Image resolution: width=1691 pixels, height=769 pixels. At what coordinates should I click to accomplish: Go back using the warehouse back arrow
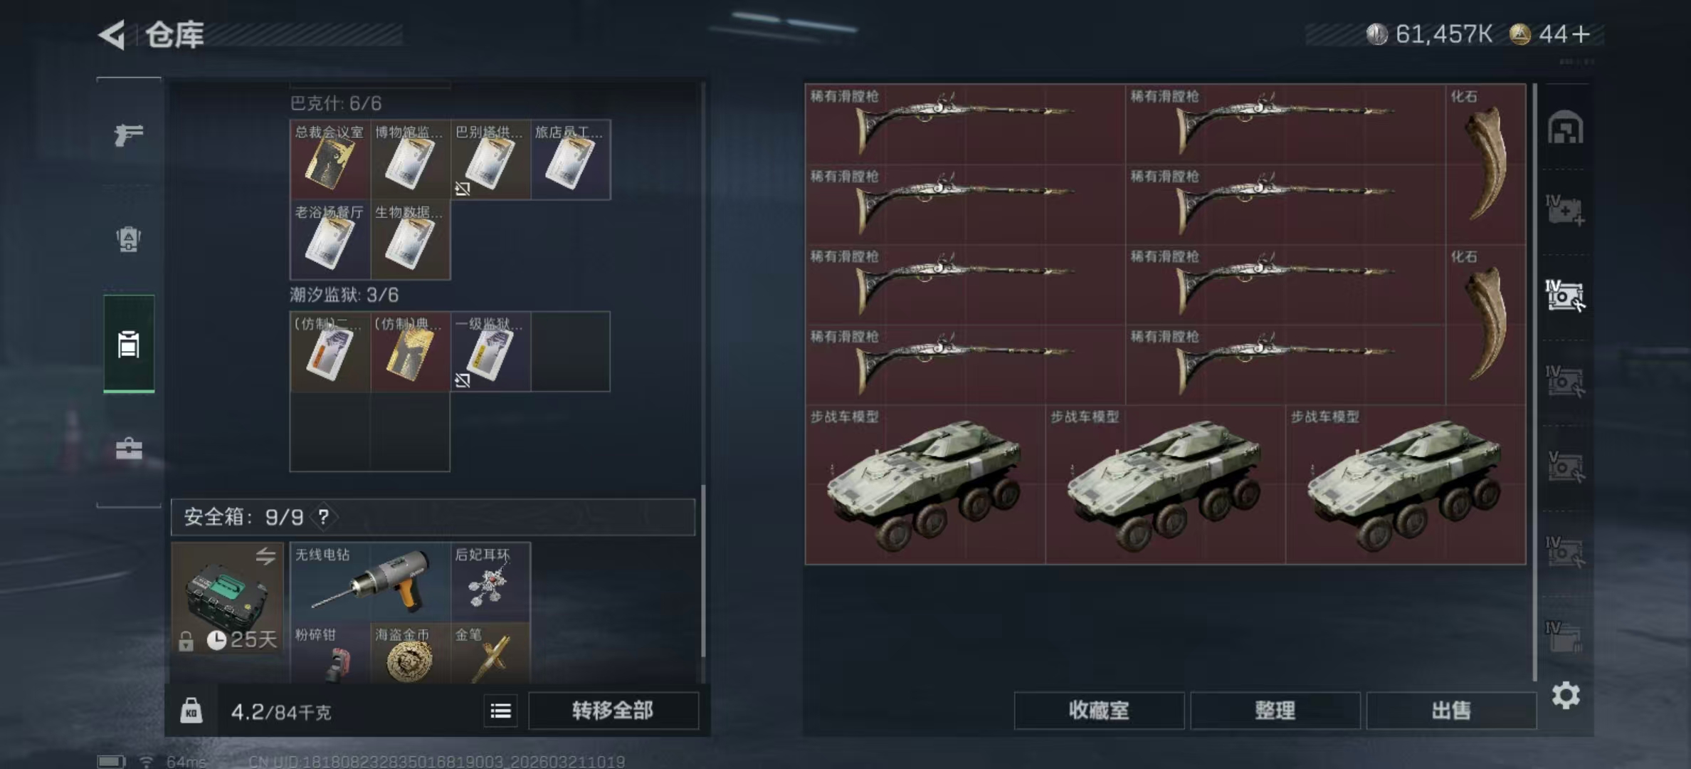[x=112, y=34]
